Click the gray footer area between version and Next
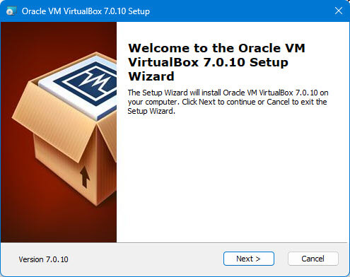Viewport: 350px width, 277px height. click(x=146, y=259)
